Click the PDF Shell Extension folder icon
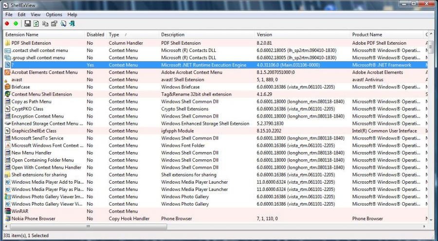 pos(8,43)
